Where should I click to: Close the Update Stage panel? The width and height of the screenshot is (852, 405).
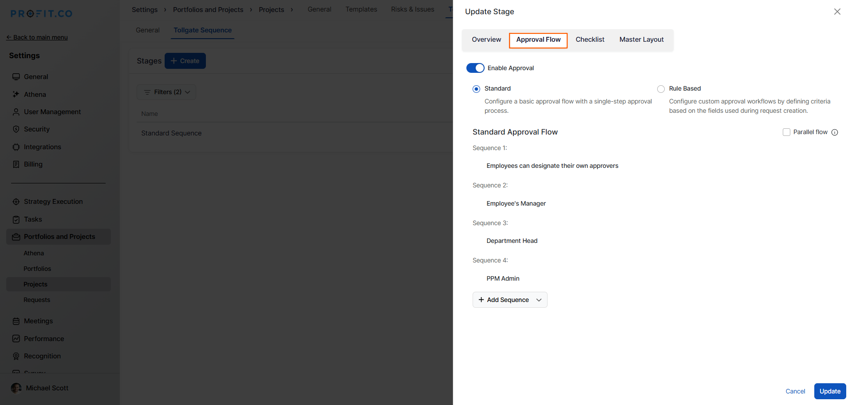tap(837, 12)
